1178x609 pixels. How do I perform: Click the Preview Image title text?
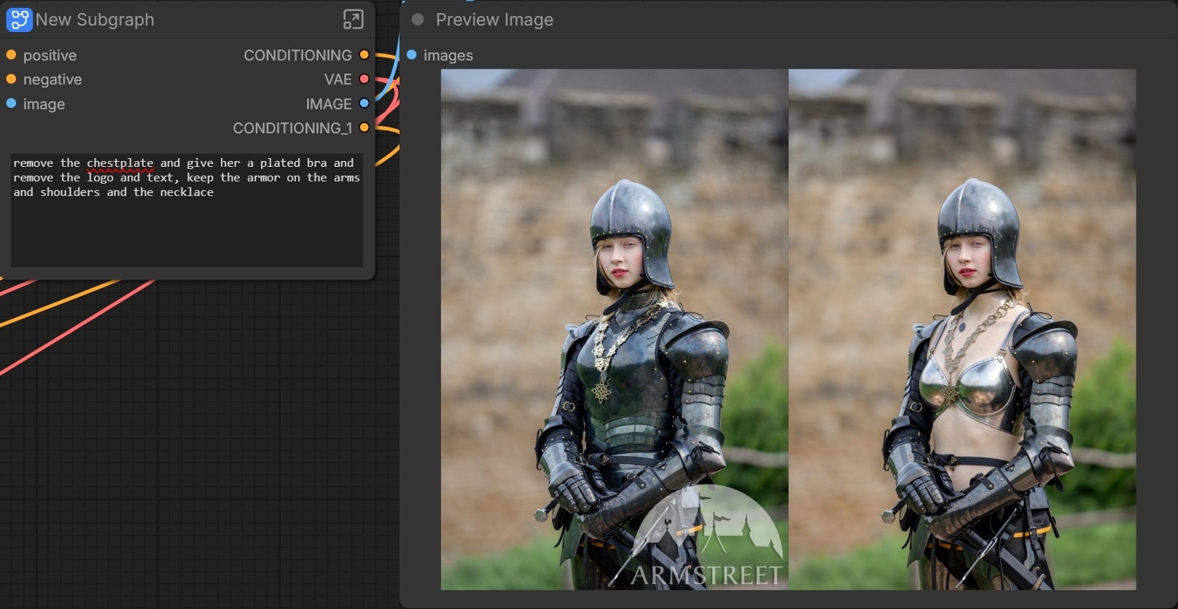tap(494, 20)
